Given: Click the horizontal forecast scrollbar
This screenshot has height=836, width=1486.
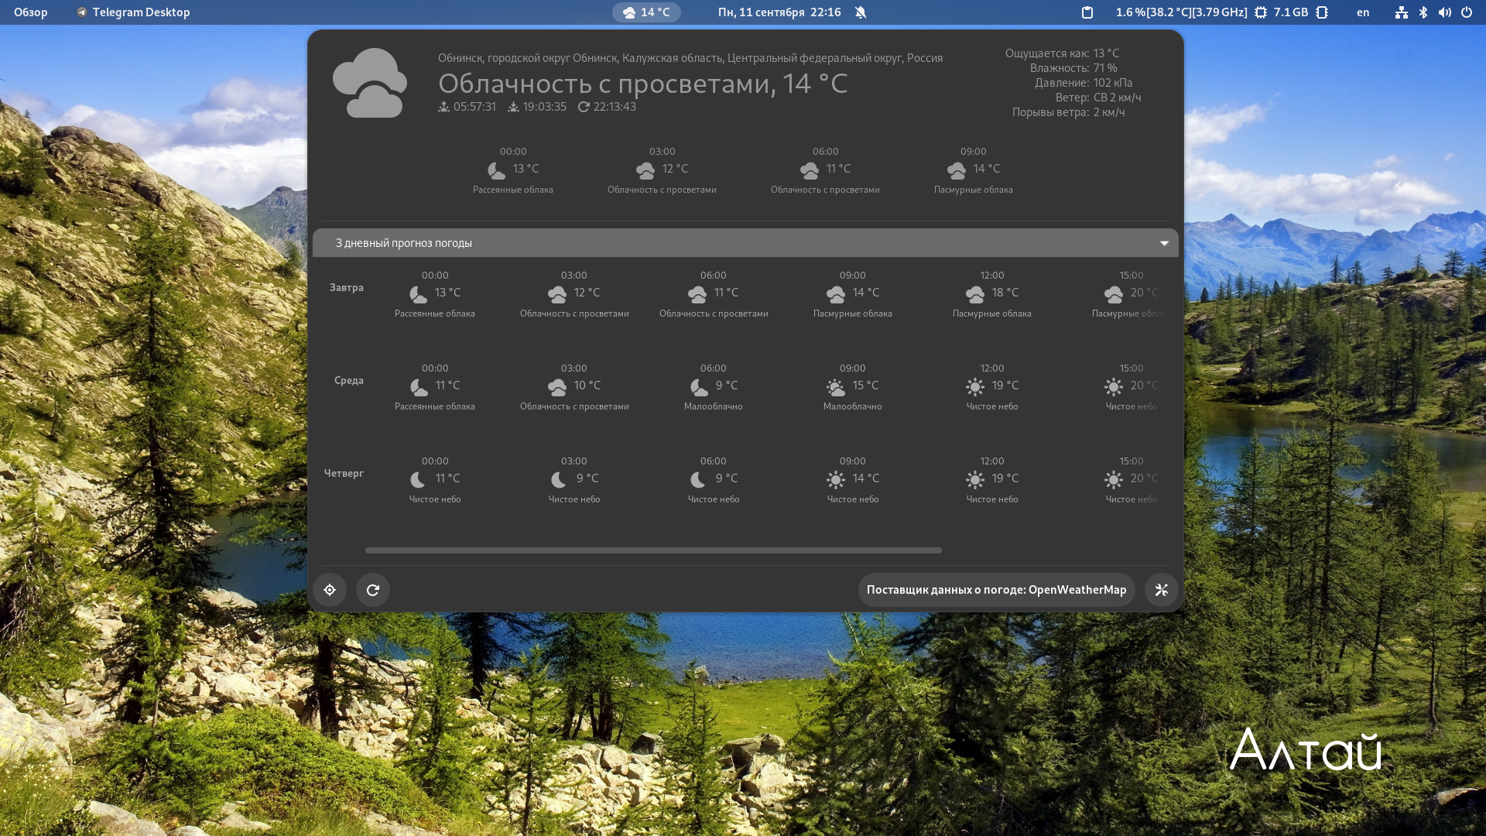Looking at the screenshot, I should 653,550.
